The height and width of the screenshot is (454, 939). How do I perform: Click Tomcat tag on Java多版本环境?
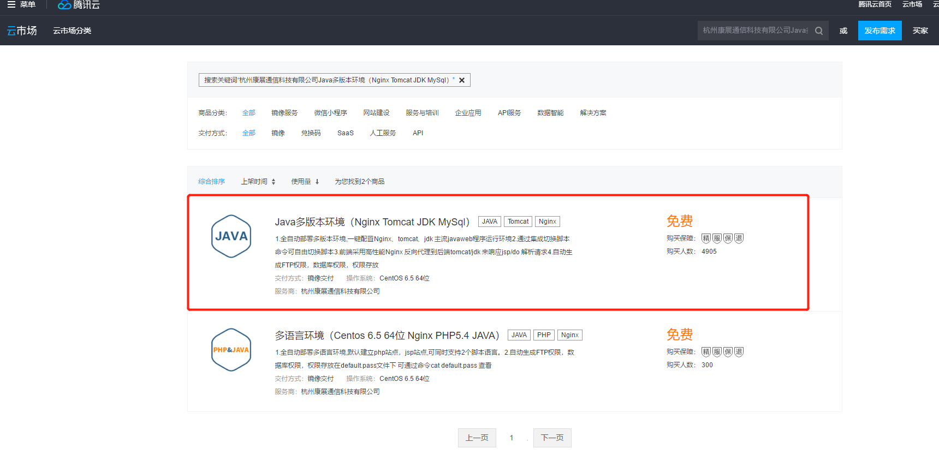(518, 222)
